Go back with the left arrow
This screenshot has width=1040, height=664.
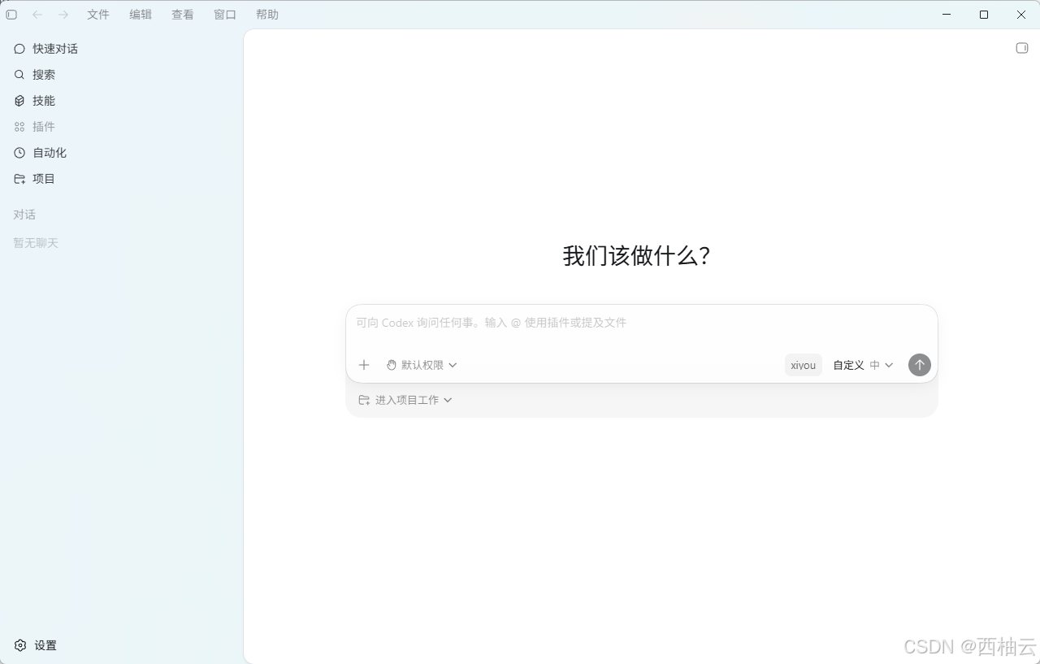[x=37, y=15]
